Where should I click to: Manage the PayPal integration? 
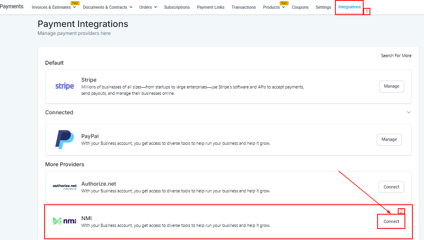coord(389,140)
